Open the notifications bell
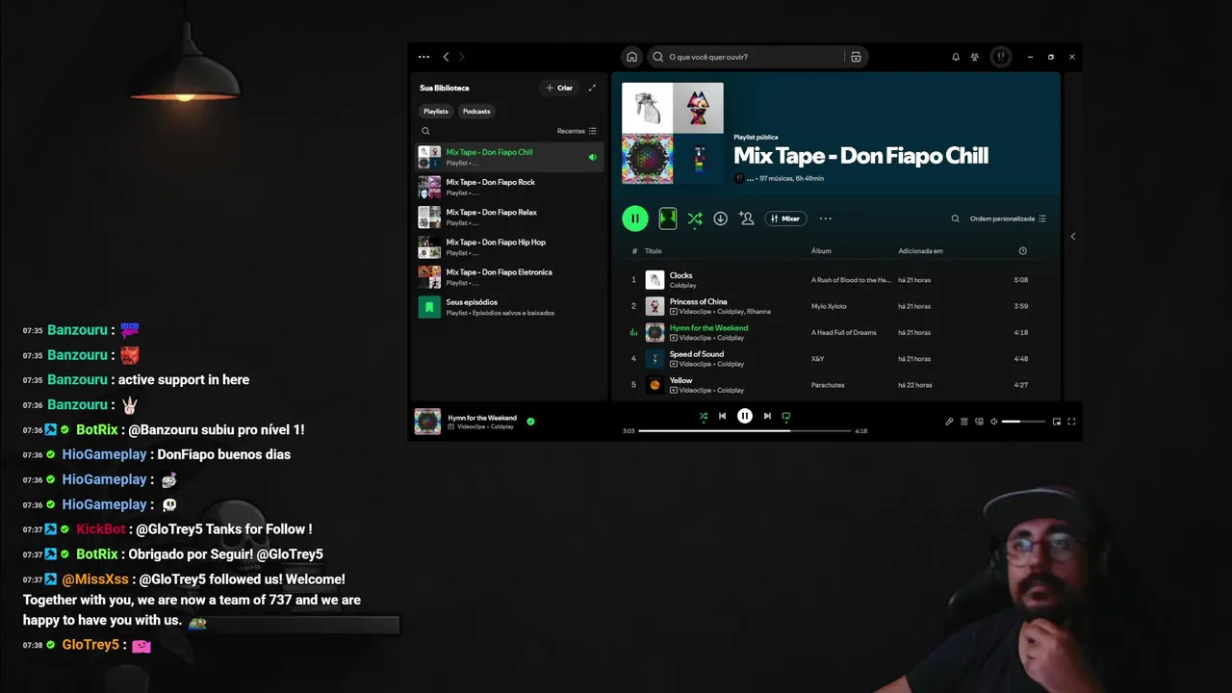The height and width of the screenshot is (693, 1232). (956, 57)
